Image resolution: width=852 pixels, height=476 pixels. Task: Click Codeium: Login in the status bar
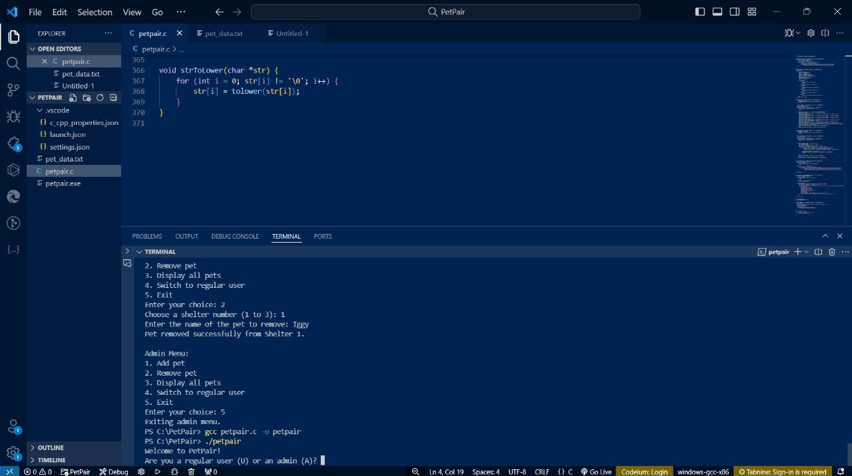pos(644,471)
